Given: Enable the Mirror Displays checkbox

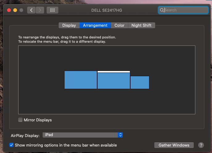Looking at the screenshot, I should (21, 120).
